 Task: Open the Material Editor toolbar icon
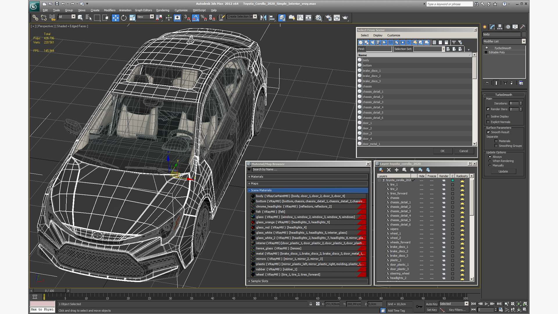(319, 18)
